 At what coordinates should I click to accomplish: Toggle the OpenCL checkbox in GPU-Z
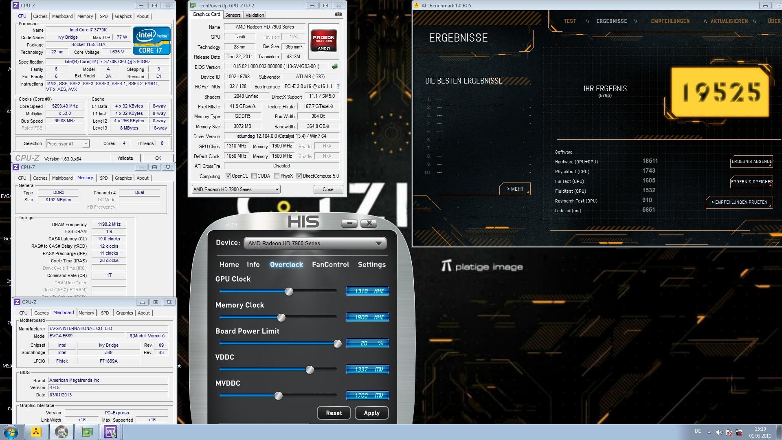pos(228,176)
